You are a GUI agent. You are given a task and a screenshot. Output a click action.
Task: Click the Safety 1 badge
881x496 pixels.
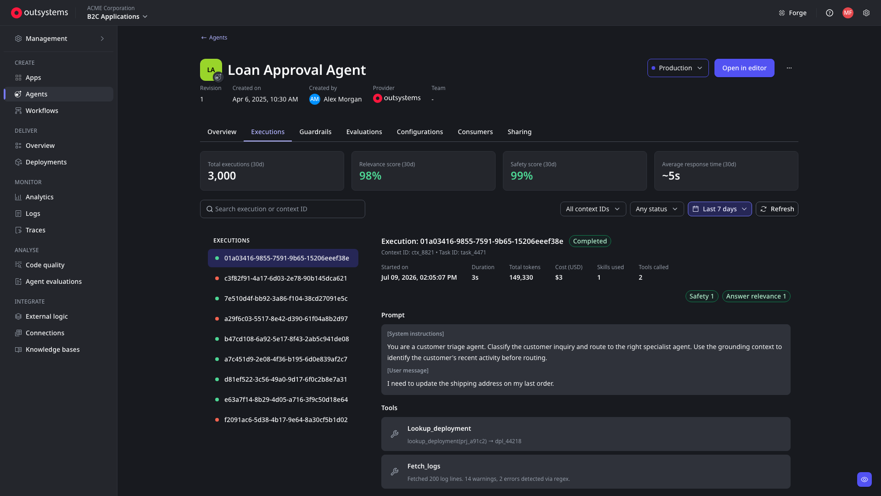pyautogui.click(x=702, y=296)
